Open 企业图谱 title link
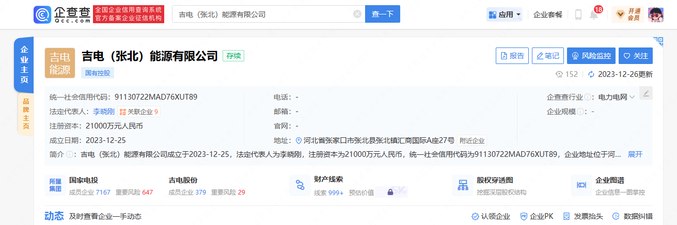 coord(610,180)
